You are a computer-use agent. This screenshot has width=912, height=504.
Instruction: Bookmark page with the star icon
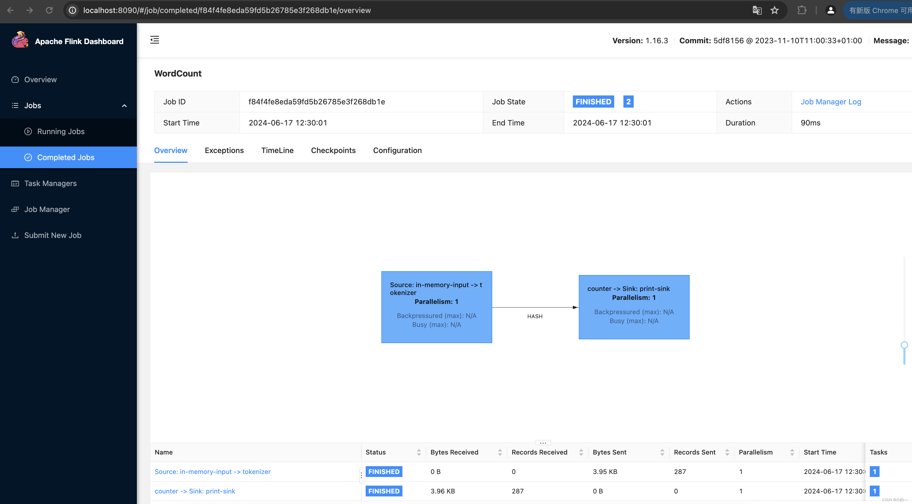coord(774,10)
